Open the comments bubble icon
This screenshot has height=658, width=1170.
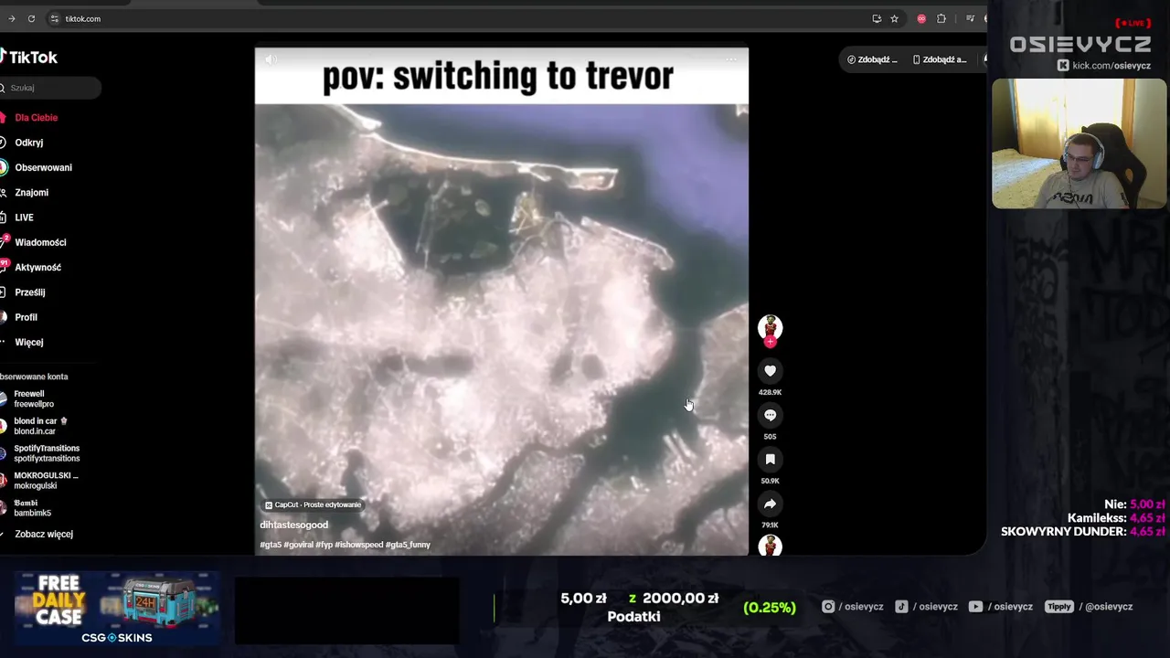coord(770,415)
